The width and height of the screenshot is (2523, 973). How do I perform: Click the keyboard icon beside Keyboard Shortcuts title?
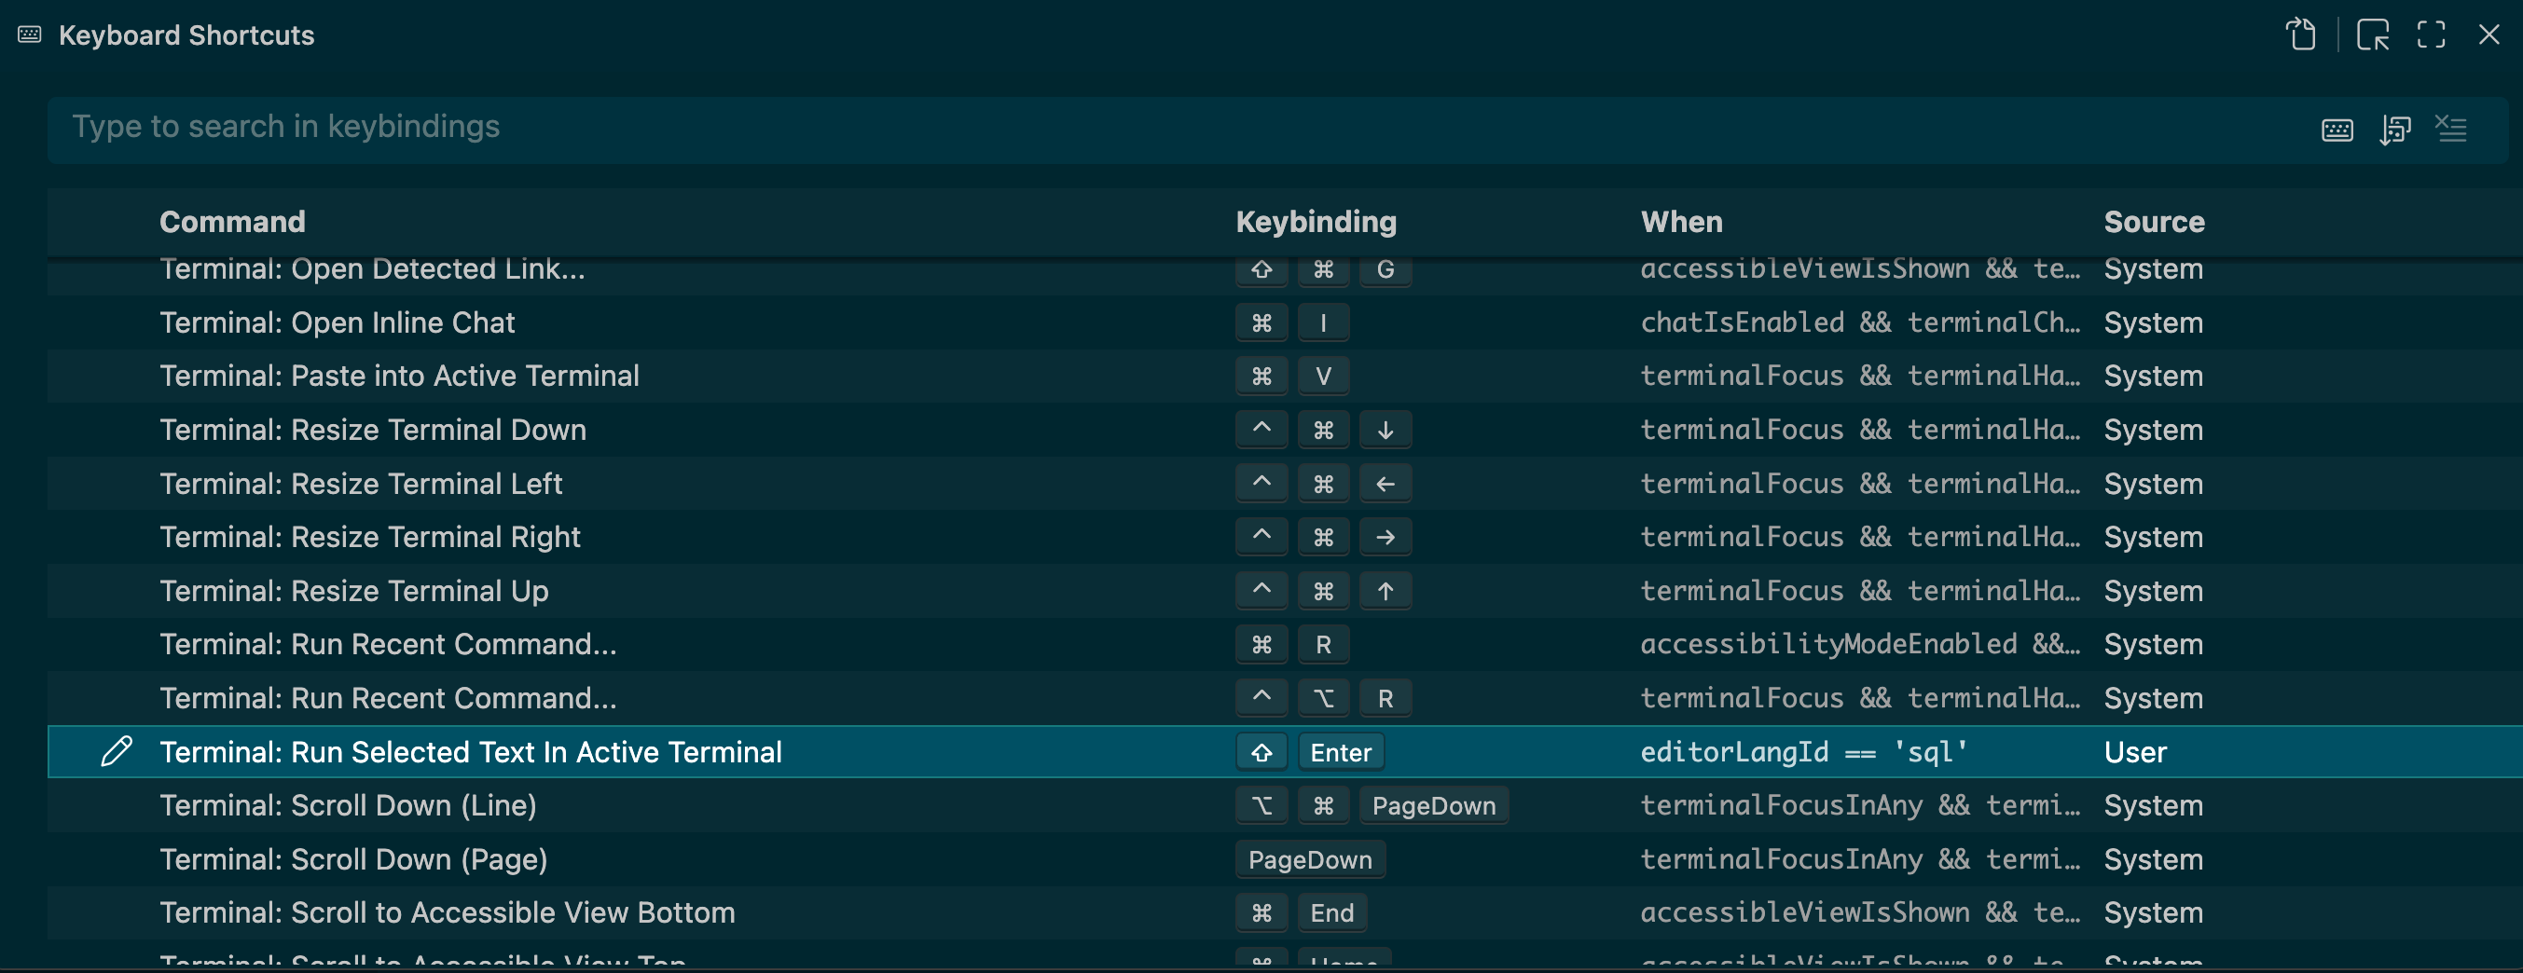(x=30, y=35)
